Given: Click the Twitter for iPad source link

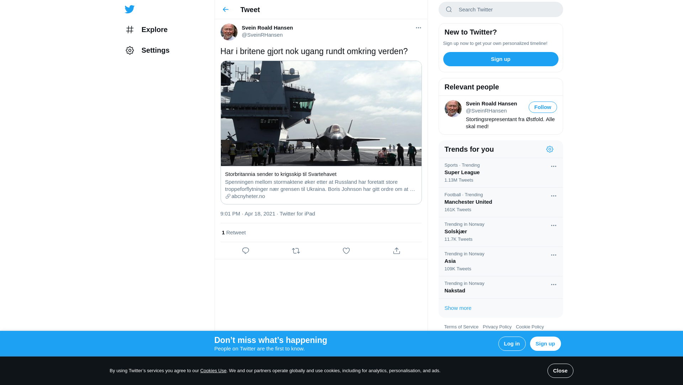Looking at the screenshot, I should click(x=297, y=214).
